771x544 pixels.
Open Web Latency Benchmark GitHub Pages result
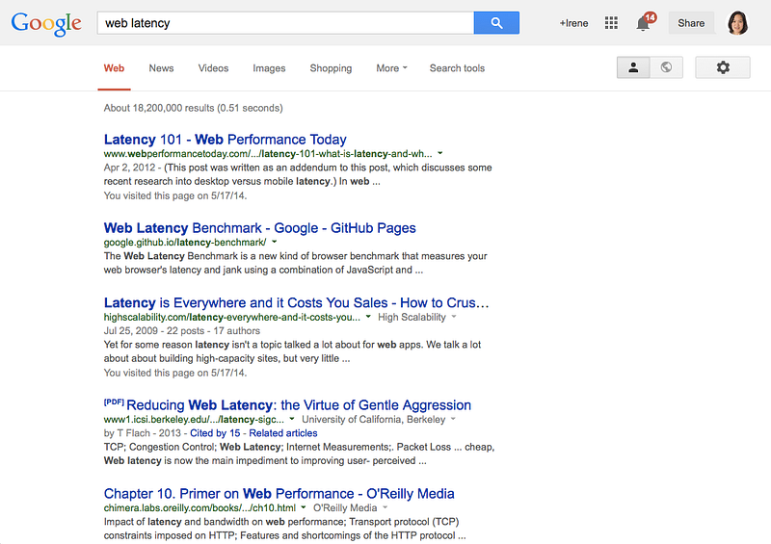(259, 228)
